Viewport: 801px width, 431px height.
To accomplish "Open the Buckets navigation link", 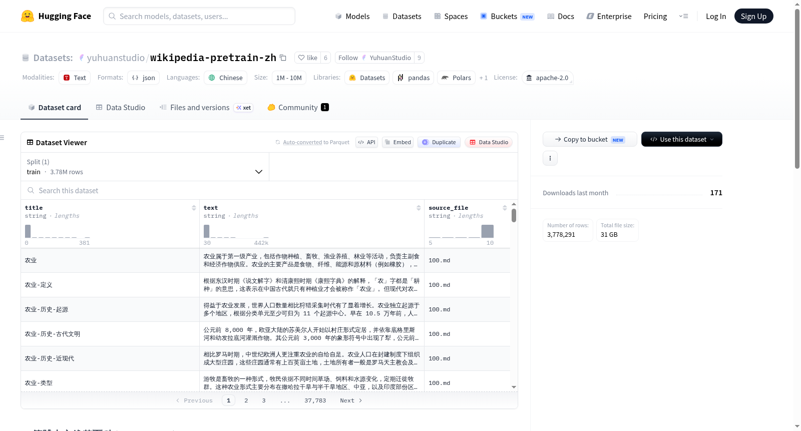I will 507,16.
